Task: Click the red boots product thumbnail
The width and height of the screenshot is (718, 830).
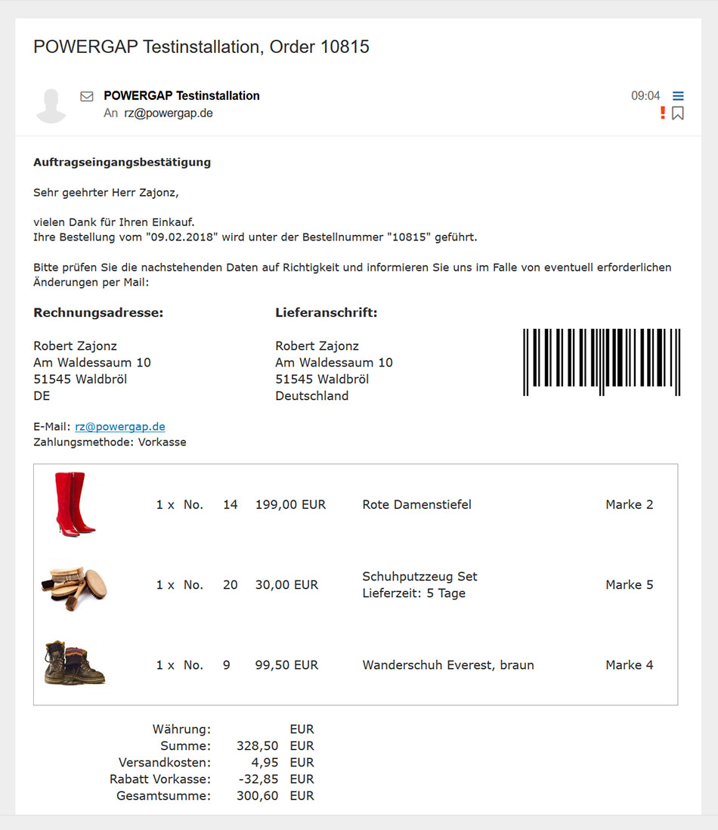Action: point(75,504)
